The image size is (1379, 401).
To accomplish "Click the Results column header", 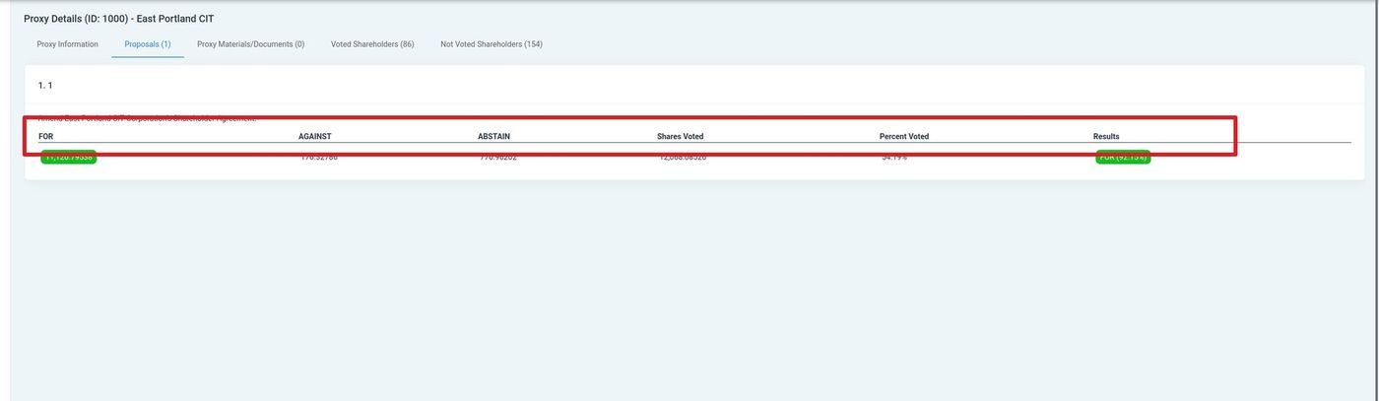I will (x=1105, y=136).
